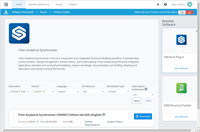Open the notifications bell icon
The image size is (200, 132).
158,4
